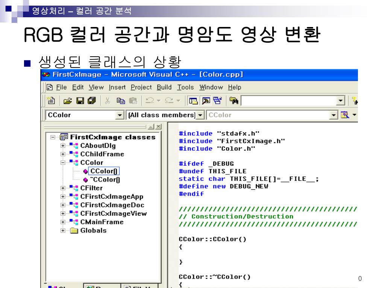
Task: Click the Save floppy disk icon
Action: [x=80, y=100]
